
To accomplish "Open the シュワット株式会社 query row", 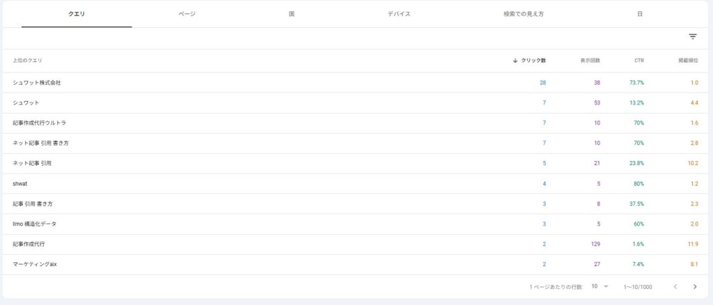I will click(x=37, y=83).
